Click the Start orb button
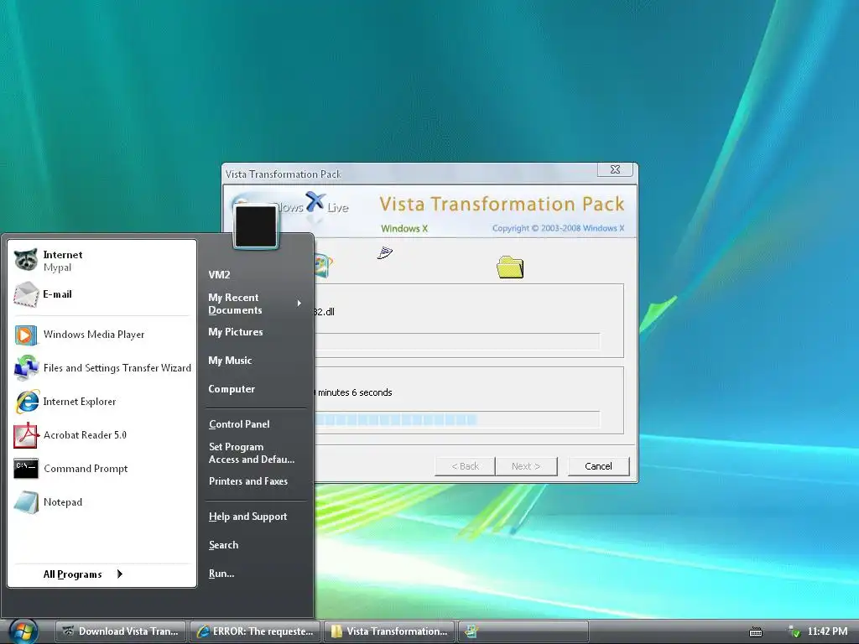The width and height of the screenshot is (859, 644). pyautogui.click(x=23, y=631)
